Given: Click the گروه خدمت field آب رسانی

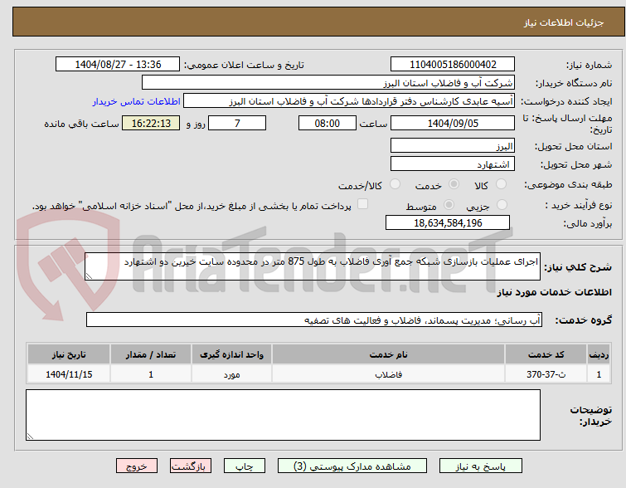Looking at the screenshot, I should point(314,320).
